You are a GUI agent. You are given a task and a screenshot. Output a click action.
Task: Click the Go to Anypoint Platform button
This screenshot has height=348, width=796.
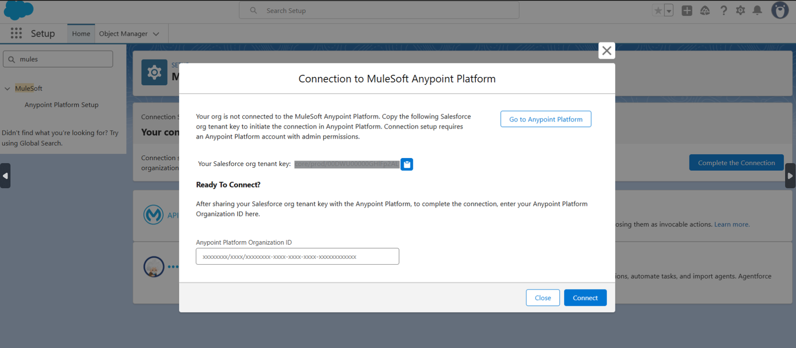click(546, 119)
